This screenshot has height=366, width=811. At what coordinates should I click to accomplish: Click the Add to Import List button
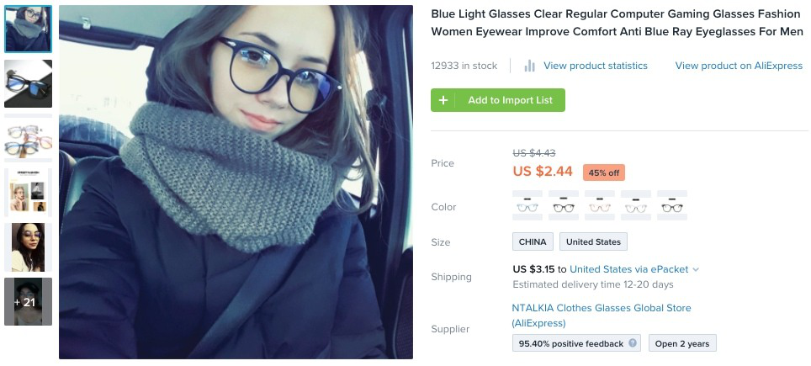509,100
